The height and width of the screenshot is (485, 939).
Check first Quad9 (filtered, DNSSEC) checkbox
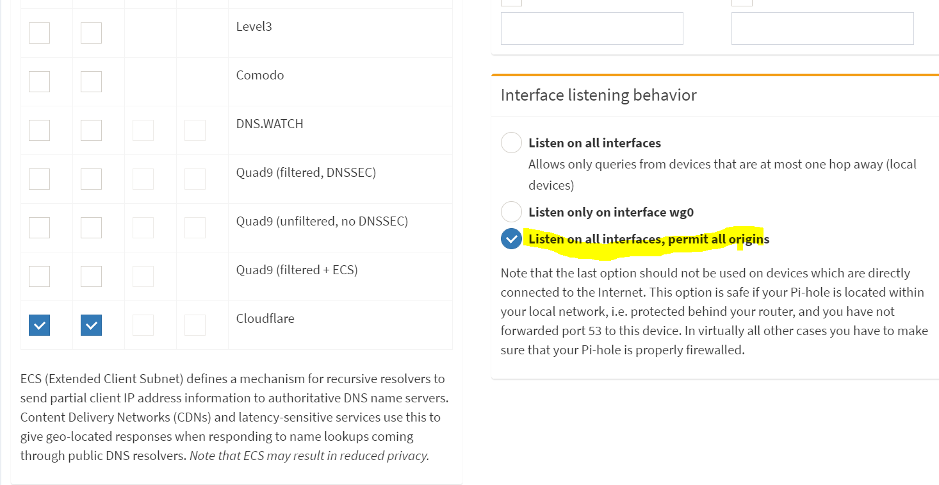coord(39,179)
